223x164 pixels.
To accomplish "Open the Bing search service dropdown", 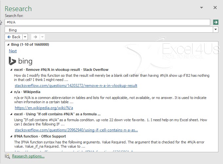I will 215,30.
